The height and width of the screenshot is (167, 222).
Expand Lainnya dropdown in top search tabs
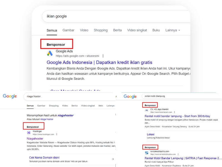click(173, 30)
